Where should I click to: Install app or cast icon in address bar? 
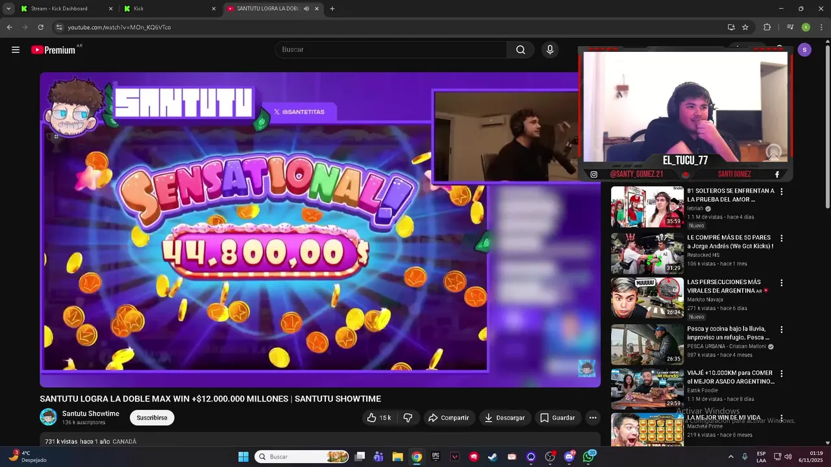tap(731, 27)
